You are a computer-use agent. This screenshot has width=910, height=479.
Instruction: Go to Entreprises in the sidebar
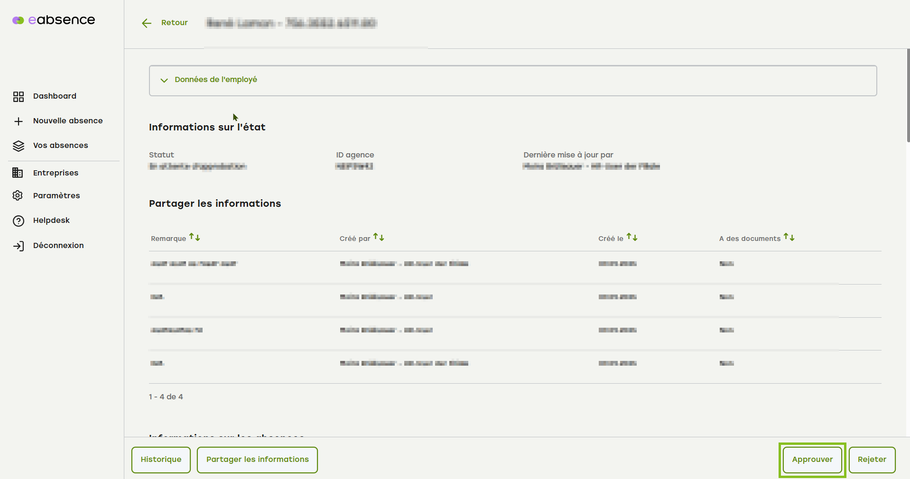coord(56,173)
